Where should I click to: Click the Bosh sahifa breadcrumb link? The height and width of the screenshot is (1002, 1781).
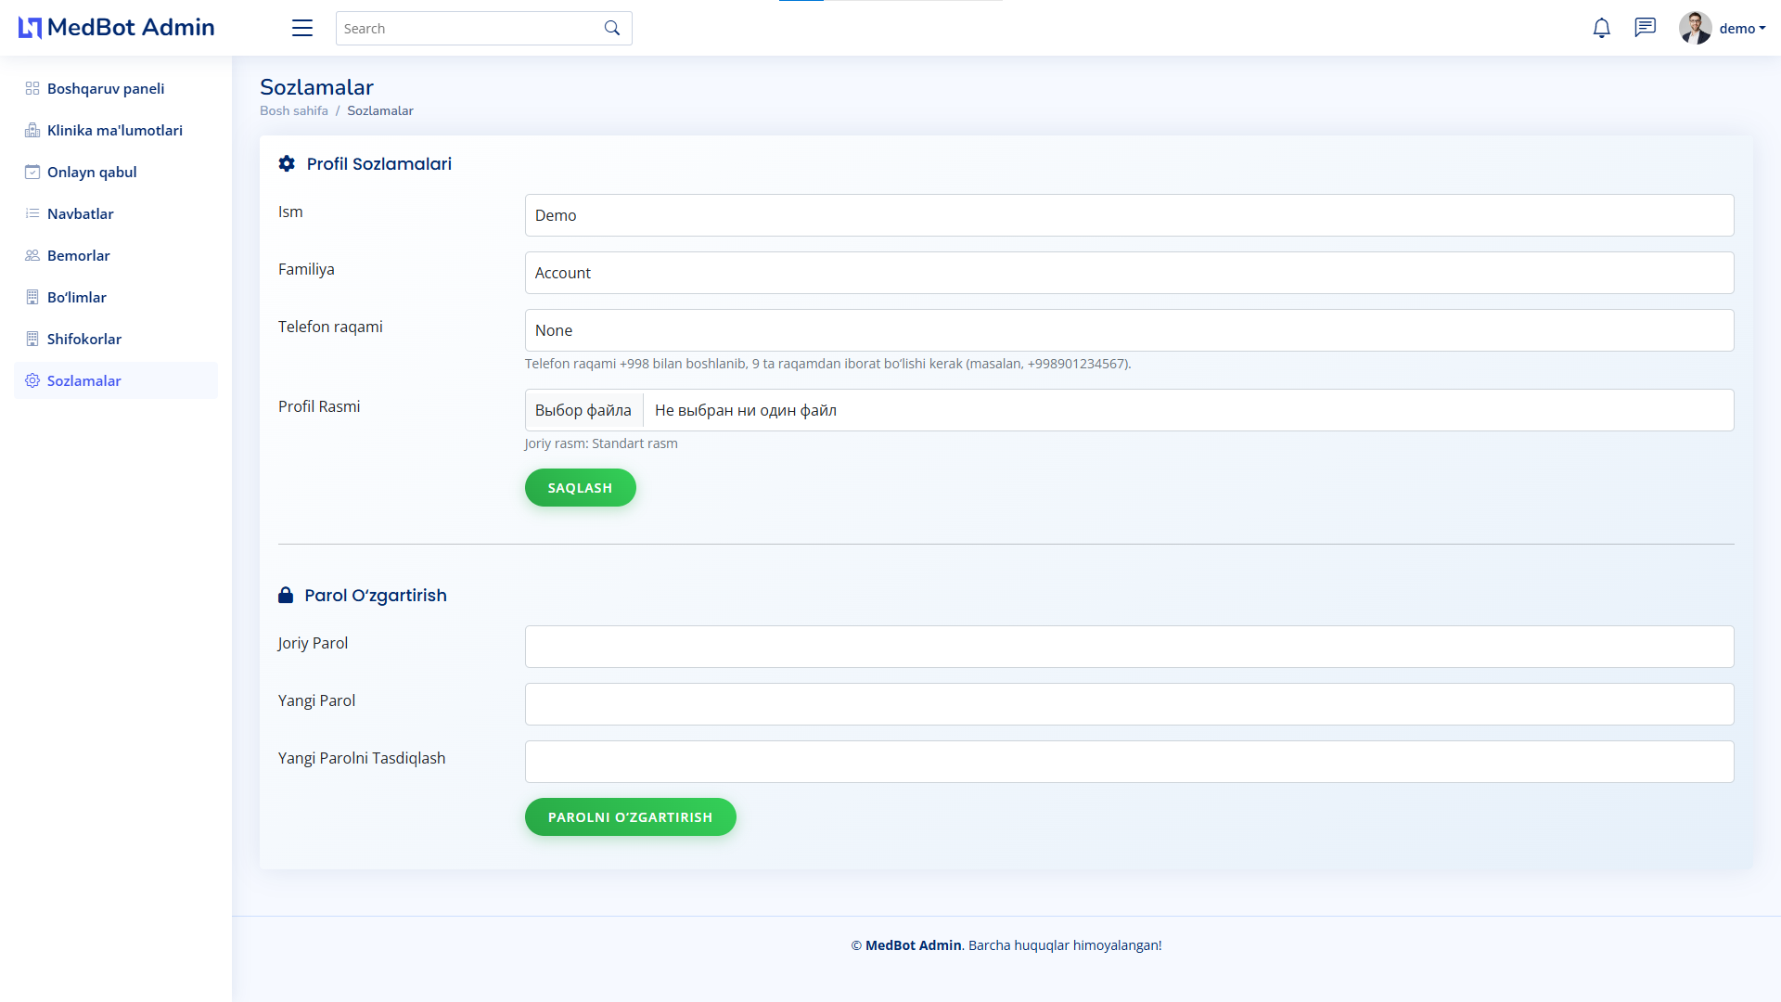pos(294,110)
